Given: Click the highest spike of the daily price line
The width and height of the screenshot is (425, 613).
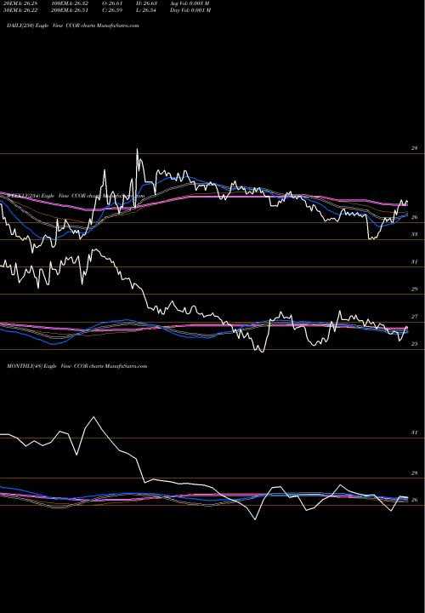Looking at the screenshot, I should [x=137, y=149].
